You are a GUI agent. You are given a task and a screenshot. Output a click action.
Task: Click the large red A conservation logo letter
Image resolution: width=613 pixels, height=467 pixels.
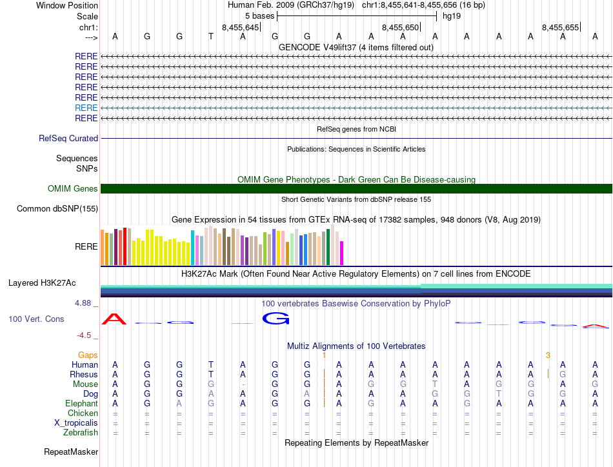(x=114, y=319)
